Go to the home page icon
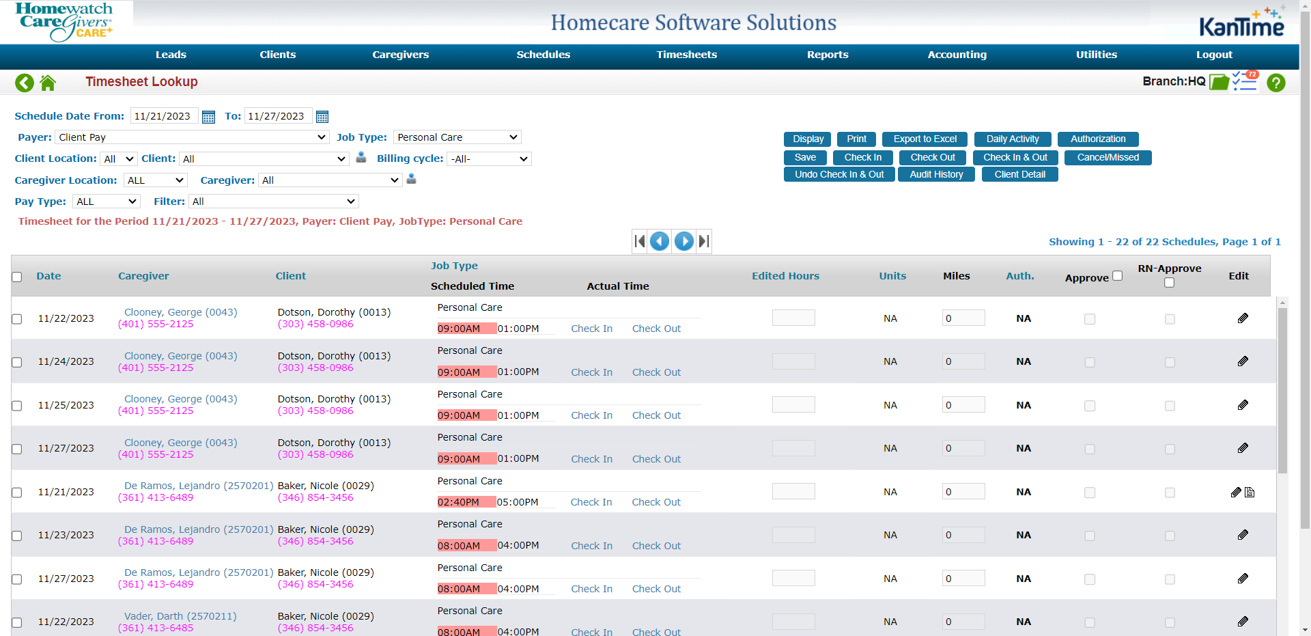This screenshot has width=1311, height=636. click(x=48, y=83)
